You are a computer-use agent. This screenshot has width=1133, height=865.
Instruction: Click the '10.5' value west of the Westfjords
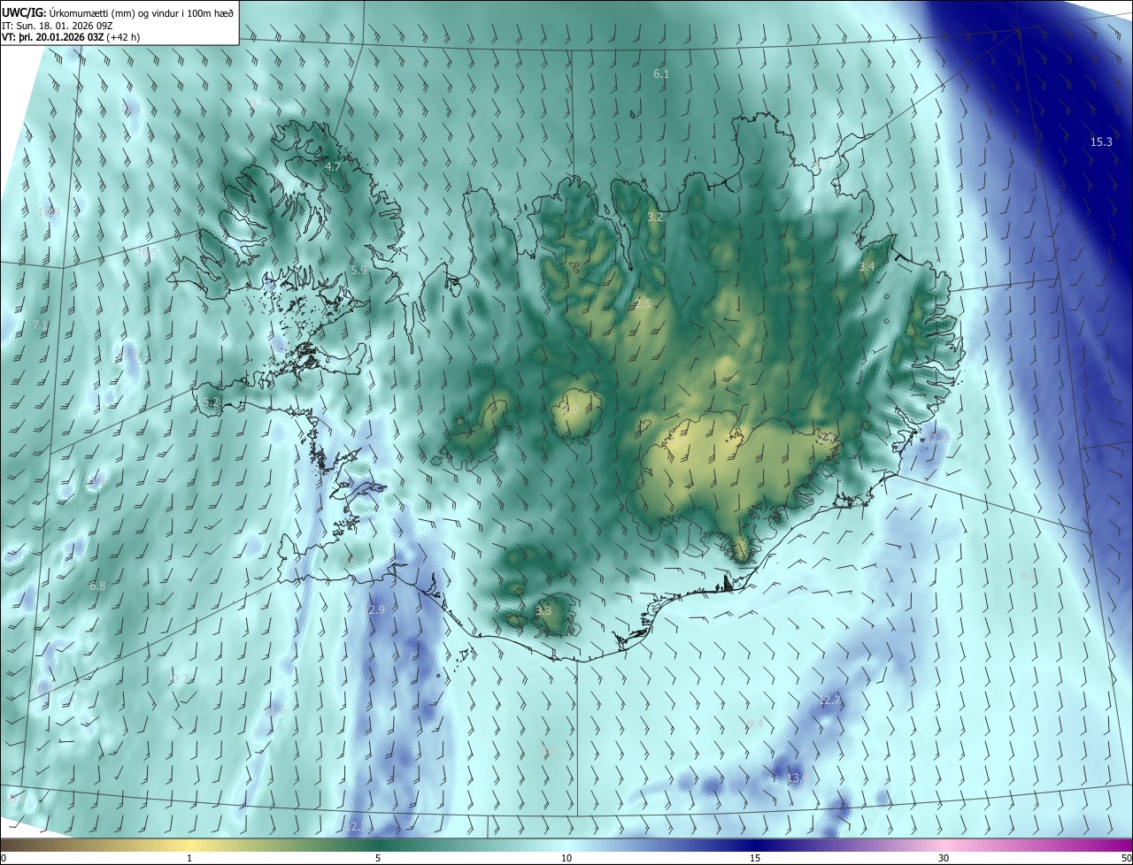point(147,252)
